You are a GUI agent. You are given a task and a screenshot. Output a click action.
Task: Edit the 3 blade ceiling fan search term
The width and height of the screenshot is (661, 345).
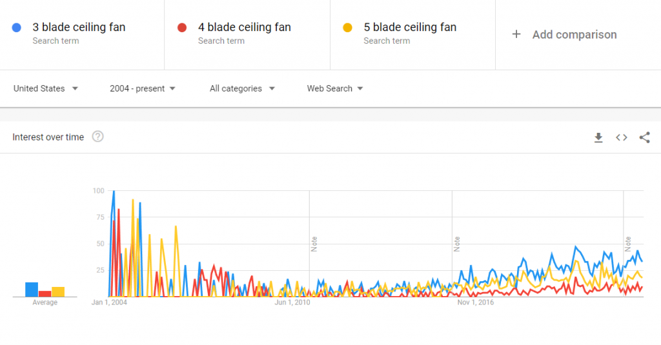pos(79,27)
